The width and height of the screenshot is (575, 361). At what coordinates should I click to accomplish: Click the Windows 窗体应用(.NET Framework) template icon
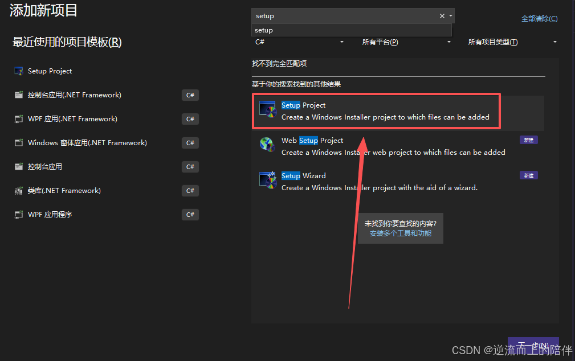coord(19,142)
